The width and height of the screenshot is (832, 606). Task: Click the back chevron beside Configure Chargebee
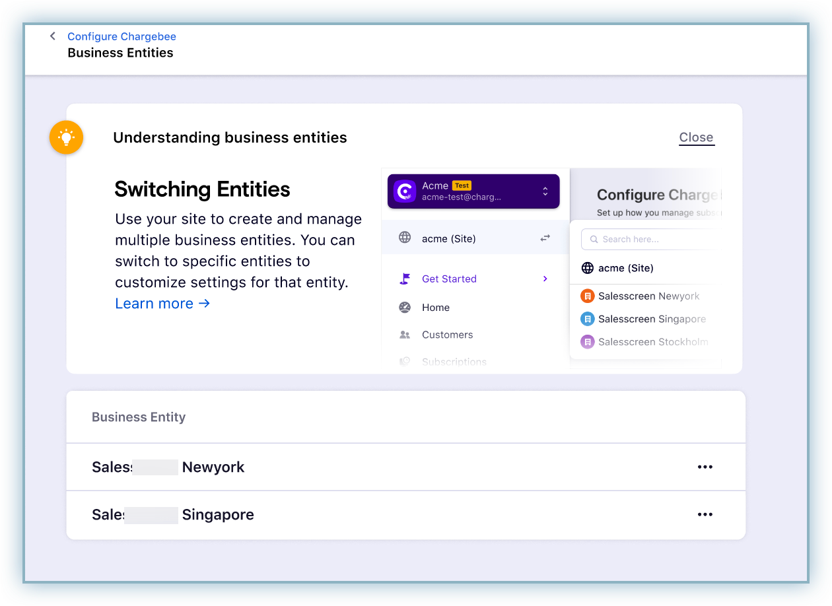click(x=53, y=36)
